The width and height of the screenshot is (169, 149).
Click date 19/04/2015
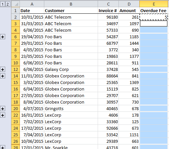32,37
